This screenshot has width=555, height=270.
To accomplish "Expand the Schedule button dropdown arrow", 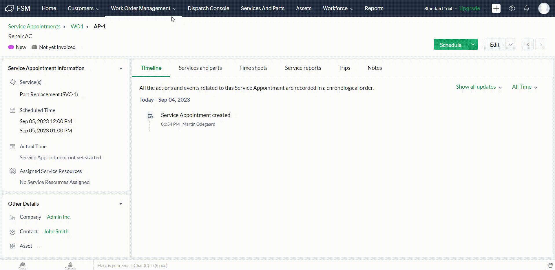I will pos(473,45).
